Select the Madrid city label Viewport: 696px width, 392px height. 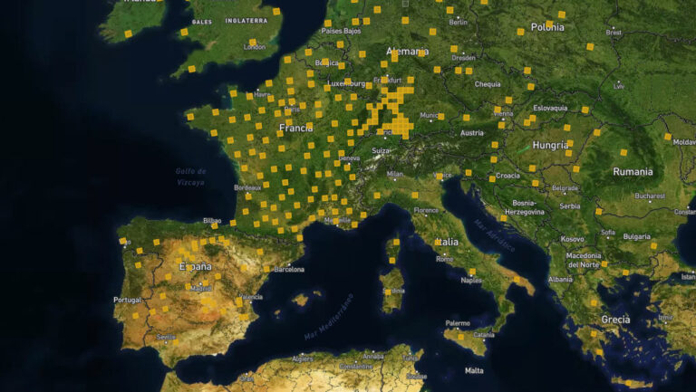click(200, 289)
